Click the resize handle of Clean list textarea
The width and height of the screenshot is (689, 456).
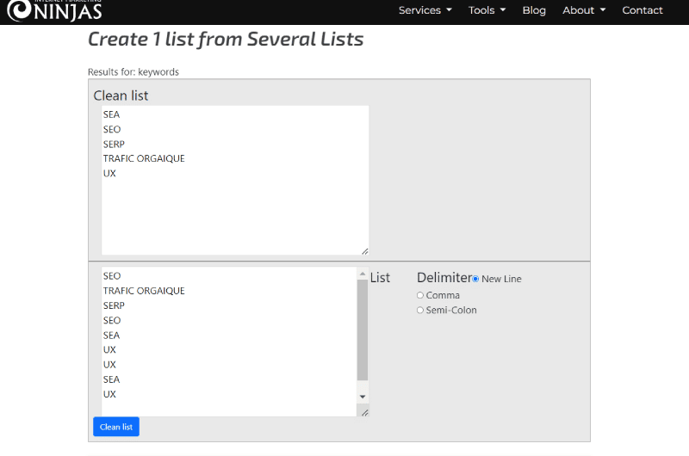tap(364, 251)
